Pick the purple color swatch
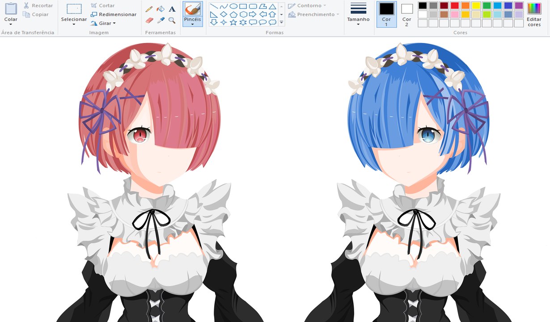 click(519, 6)
